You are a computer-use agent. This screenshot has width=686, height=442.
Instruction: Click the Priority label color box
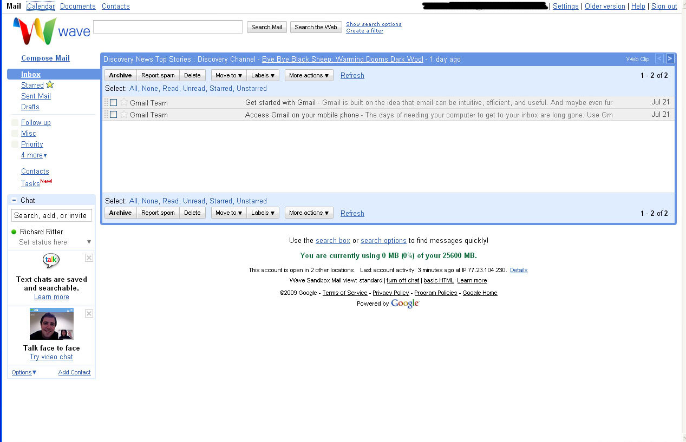point(15,144)
